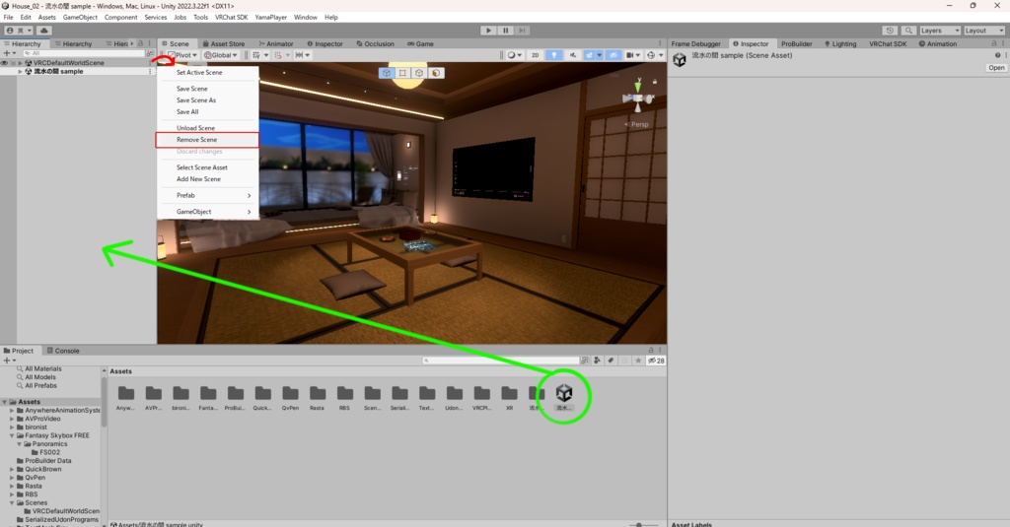Open the cloud services icon
Image resolution: width=1010 pixels, height=527 pixels.
(x=43, y=31)
